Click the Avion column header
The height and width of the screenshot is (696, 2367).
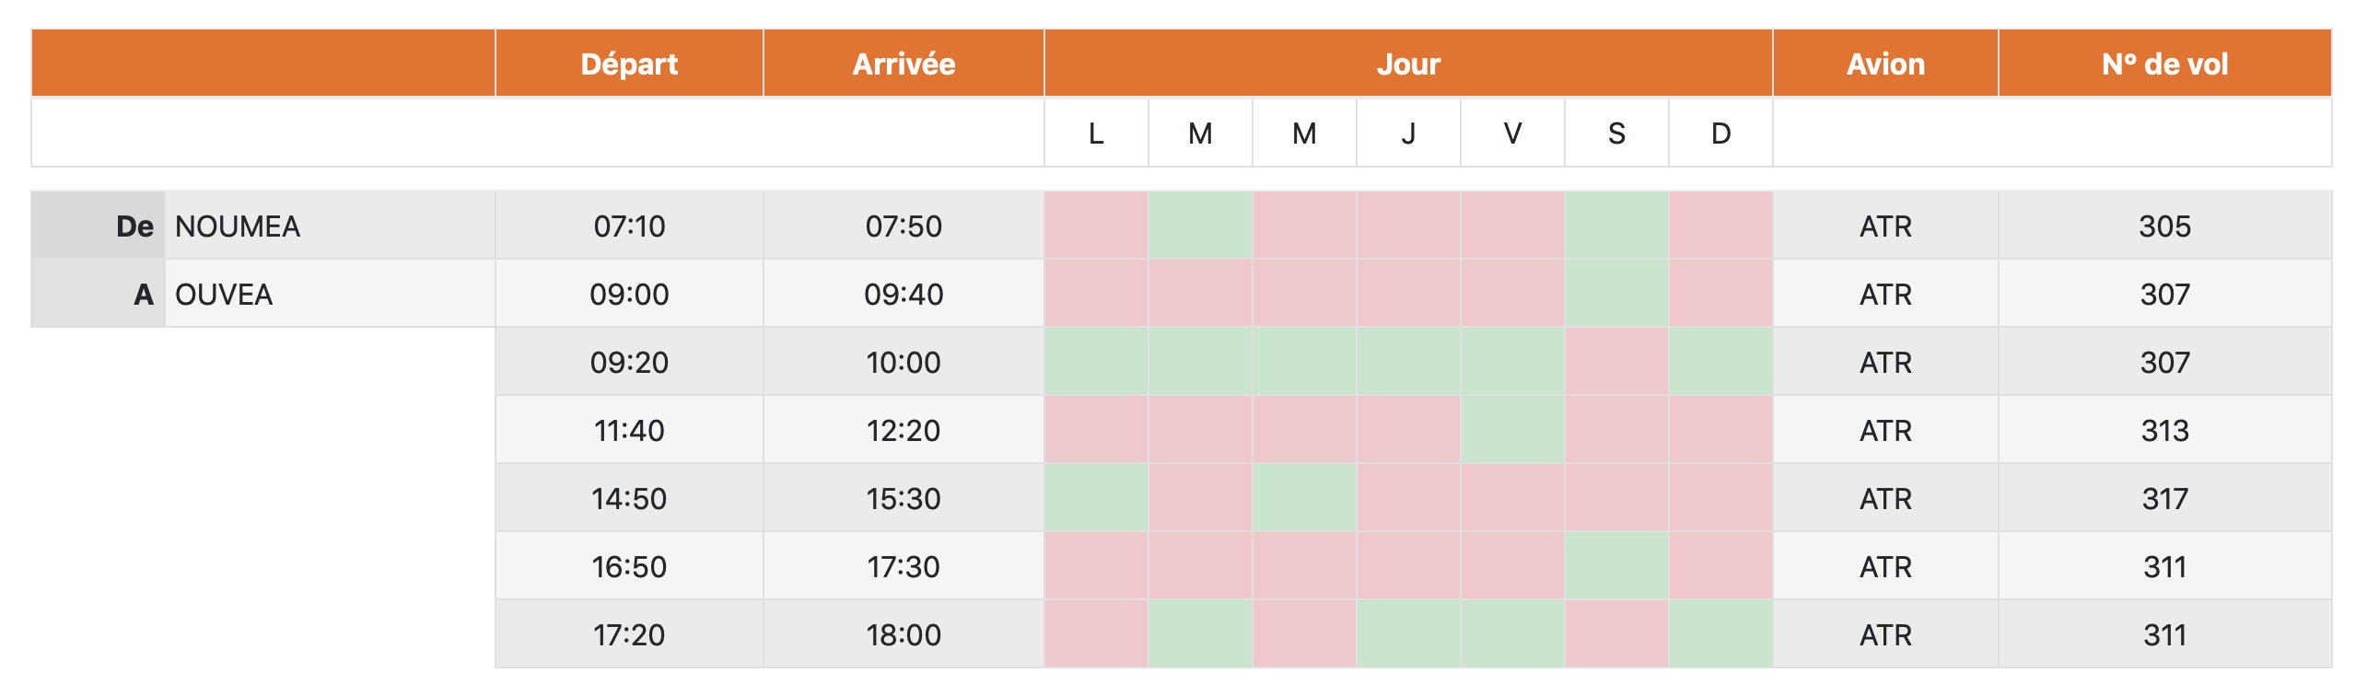click(x=1885, y=64)
